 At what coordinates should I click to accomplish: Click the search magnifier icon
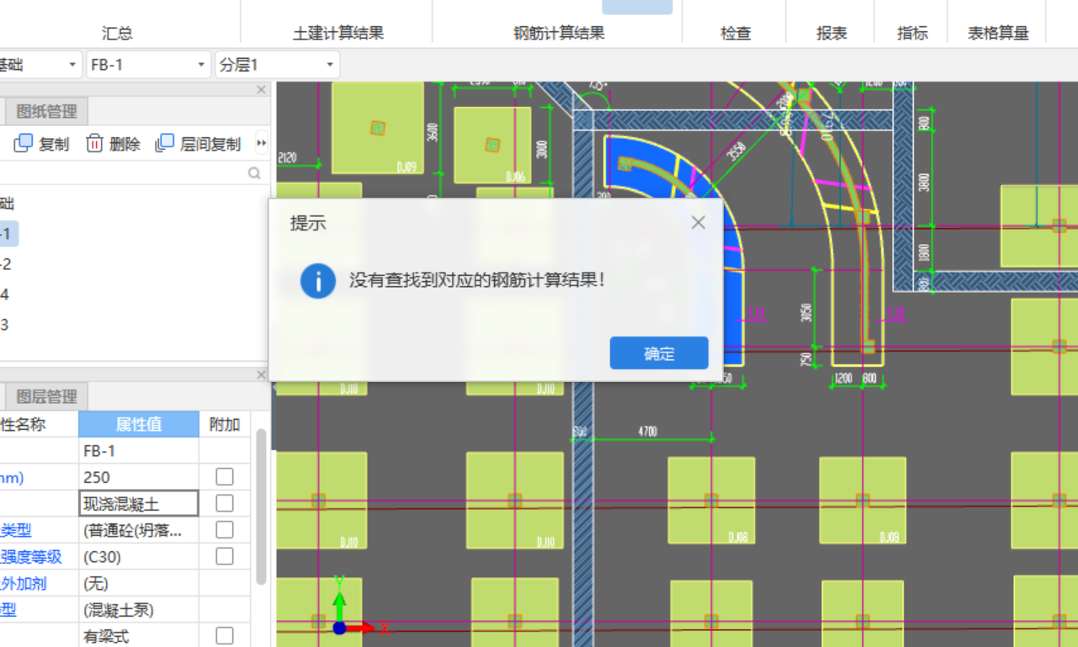point(254,173)
